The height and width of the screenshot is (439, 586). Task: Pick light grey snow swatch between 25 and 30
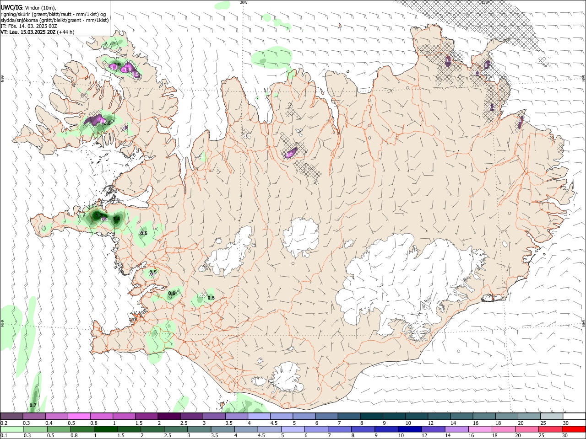[551, 417]
